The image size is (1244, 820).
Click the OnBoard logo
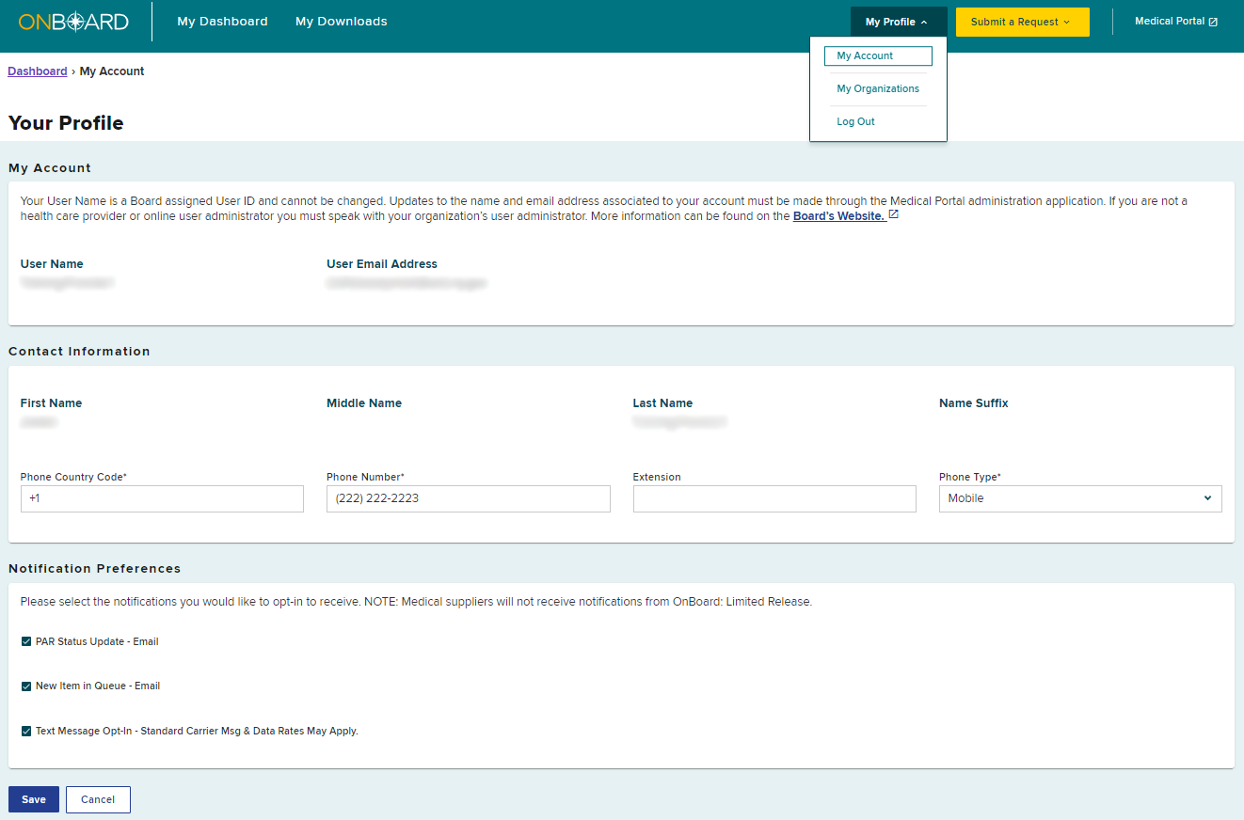(73, 22)
